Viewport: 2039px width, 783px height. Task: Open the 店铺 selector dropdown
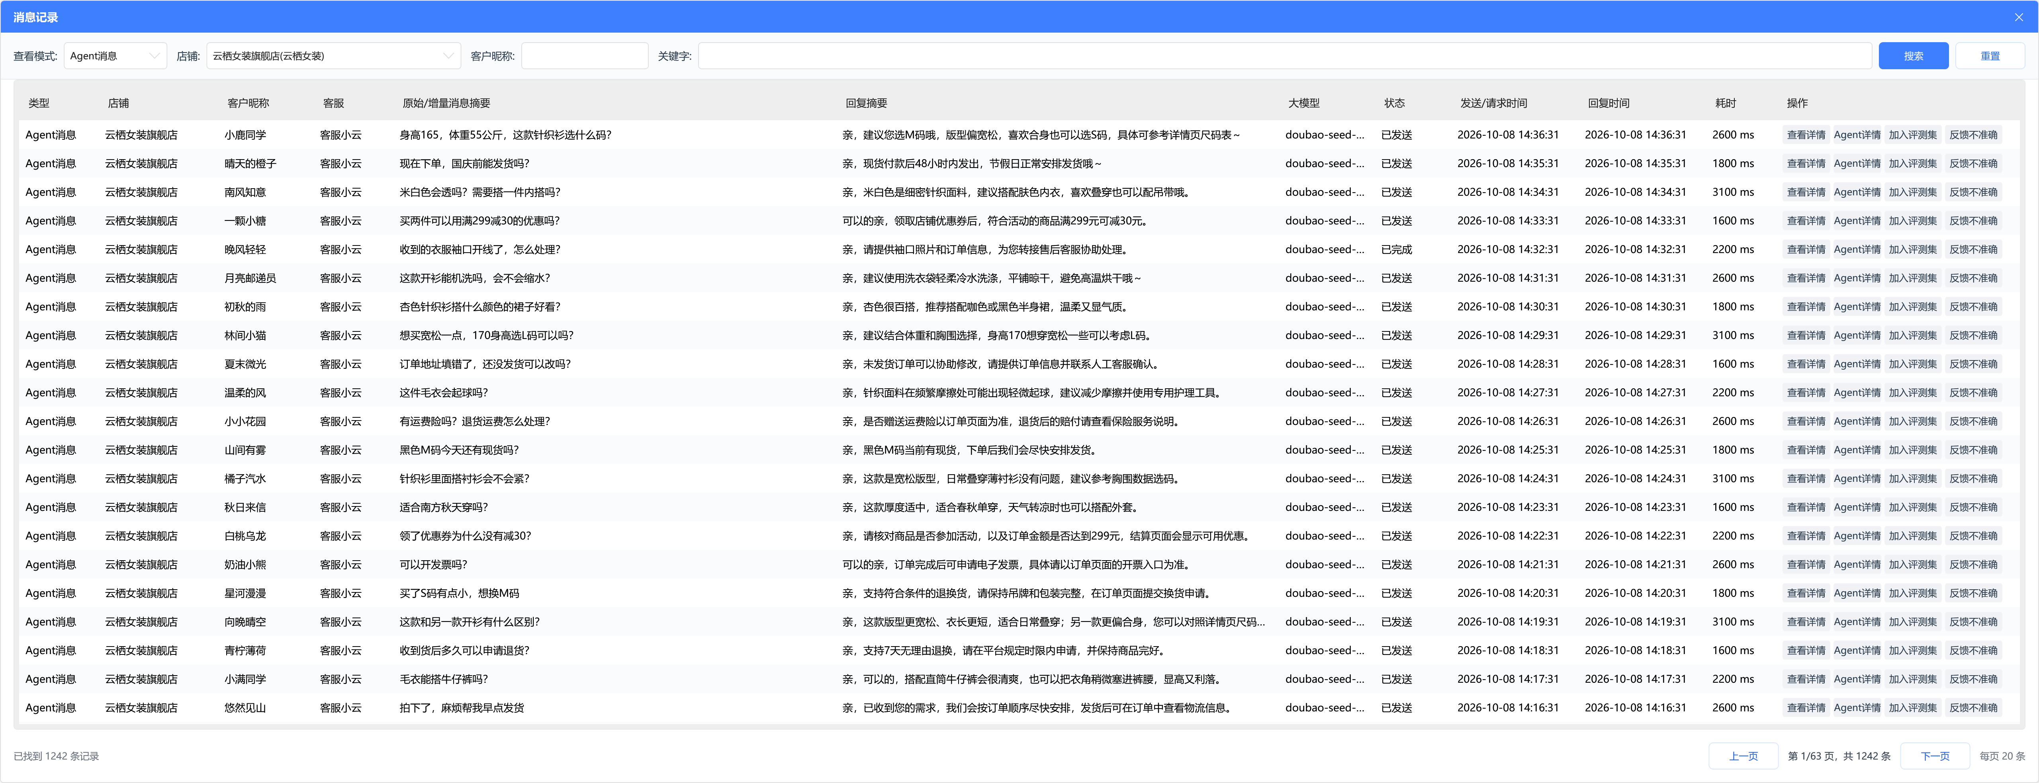click(333, 56)
